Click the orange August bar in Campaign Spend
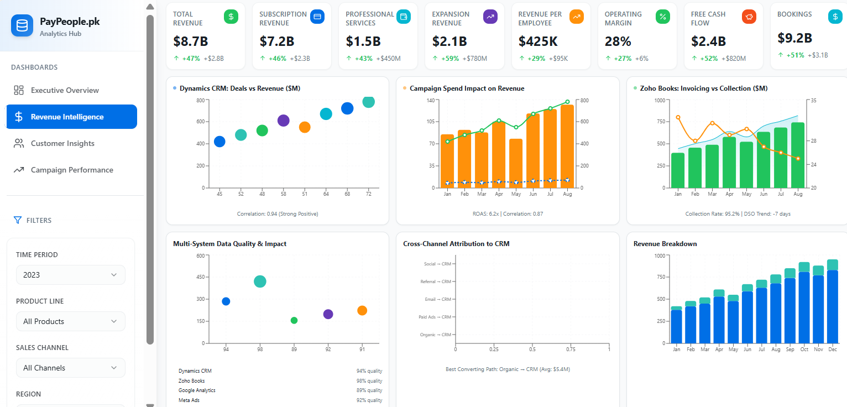 coord(567,146)
